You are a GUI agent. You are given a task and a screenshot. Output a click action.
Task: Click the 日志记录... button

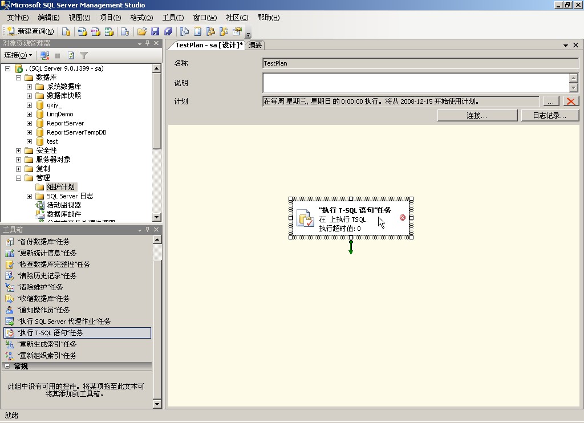click(549, 115)
